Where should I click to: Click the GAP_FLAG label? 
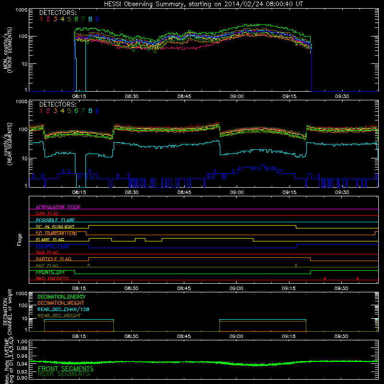[47, 214]
